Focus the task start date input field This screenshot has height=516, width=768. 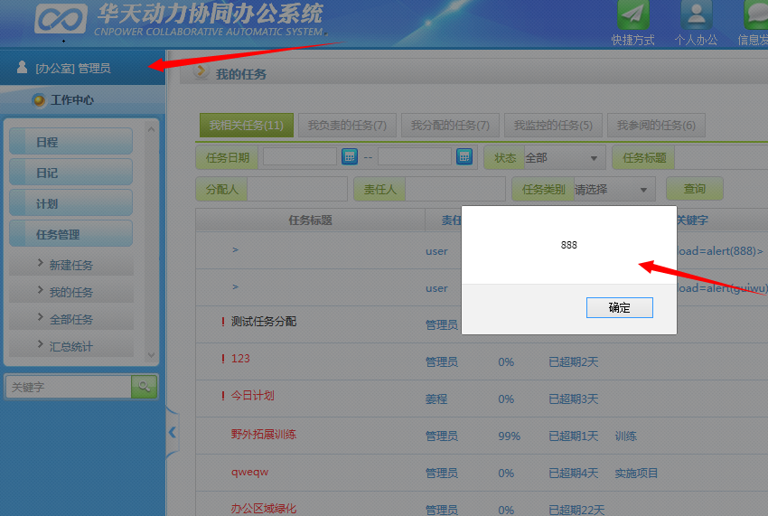click(300, 157)
